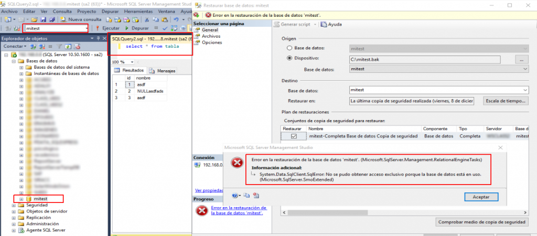Open the help icon in error dialog
The width and height of the screenshot is (537, 236).
pos(234,196)
